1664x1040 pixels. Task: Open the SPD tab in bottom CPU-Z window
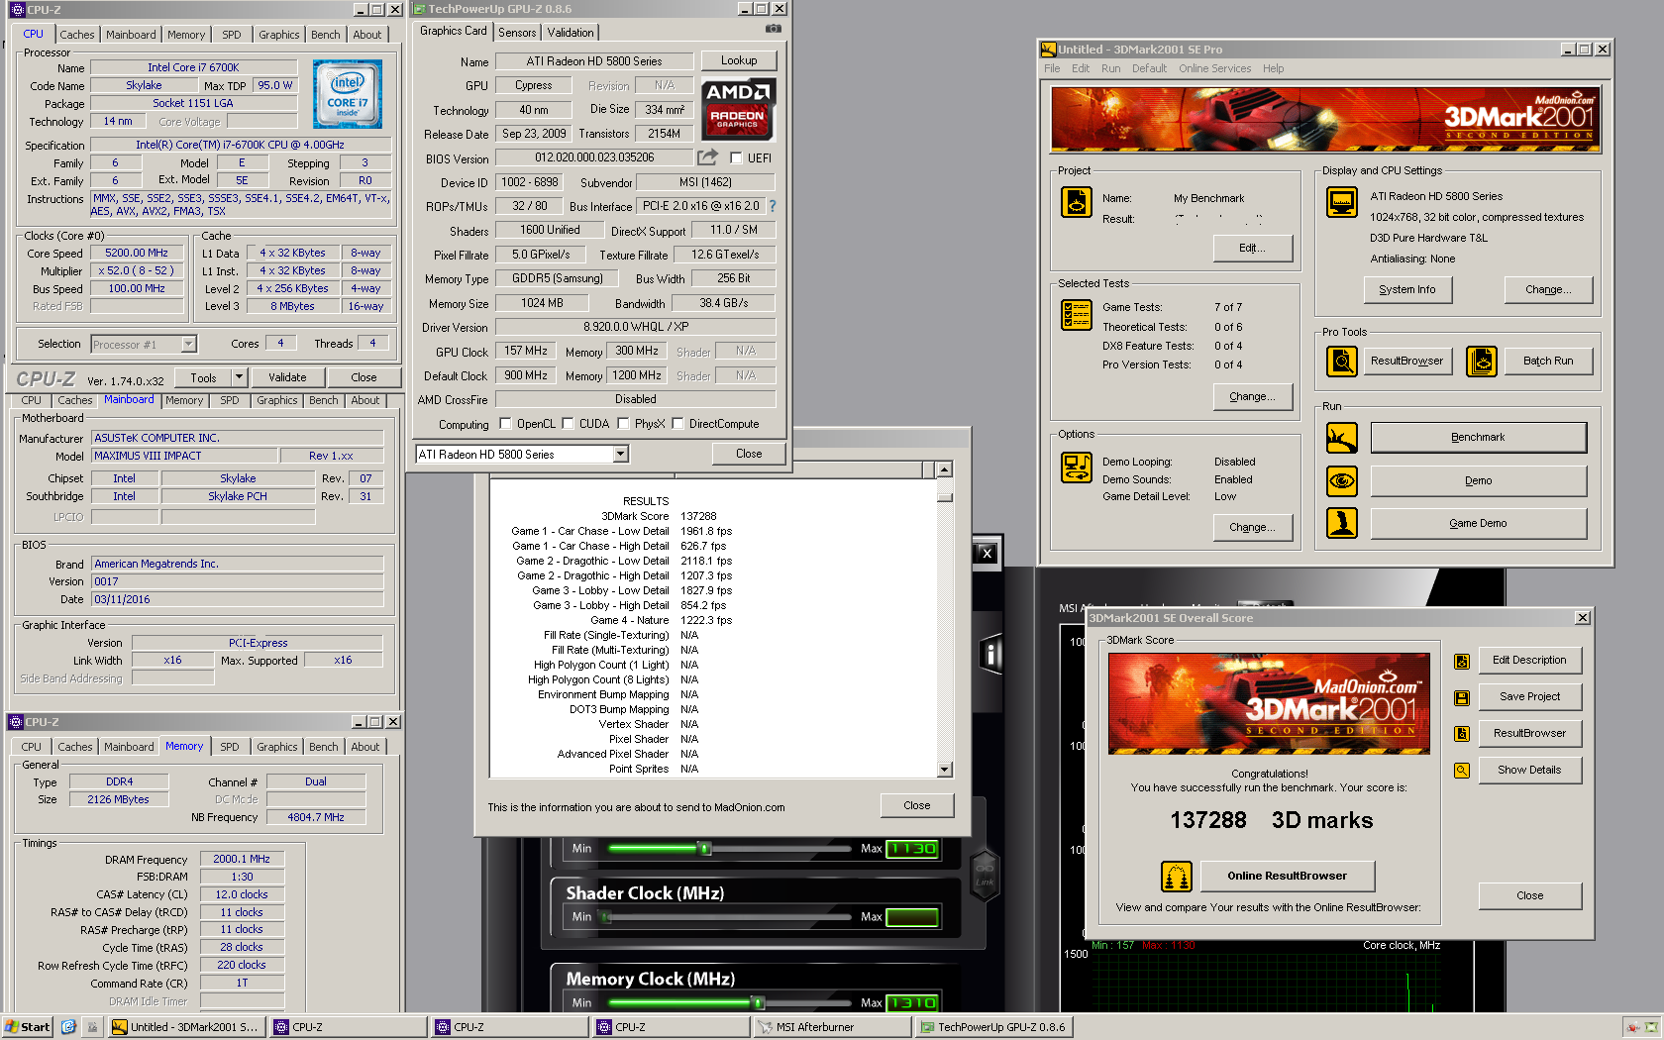(x=230, y=747)
